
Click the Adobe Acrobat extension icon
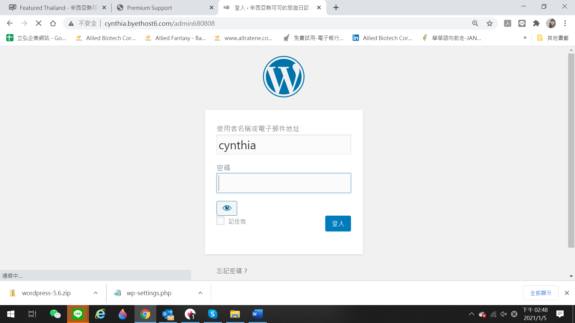(x=508, y=23)
